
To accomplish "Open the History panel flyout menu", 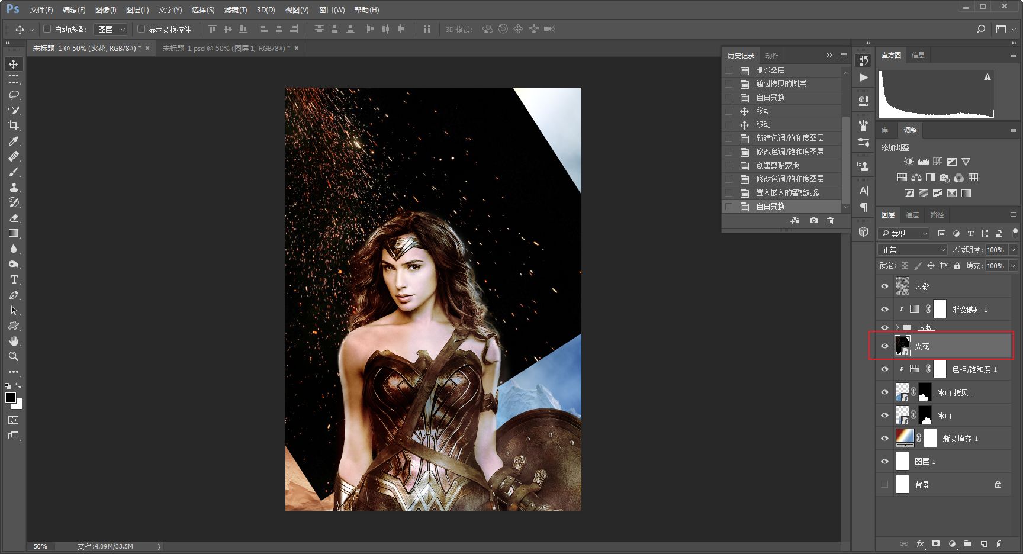I will pos(844,56).
